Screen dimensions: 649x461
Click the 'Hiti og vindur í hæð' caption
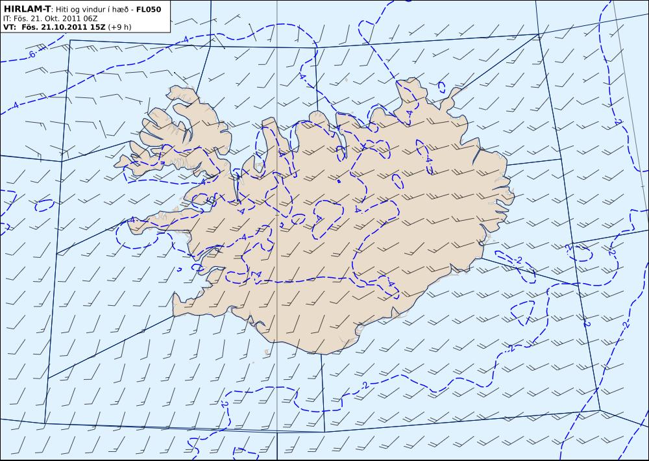coord(92,10)
